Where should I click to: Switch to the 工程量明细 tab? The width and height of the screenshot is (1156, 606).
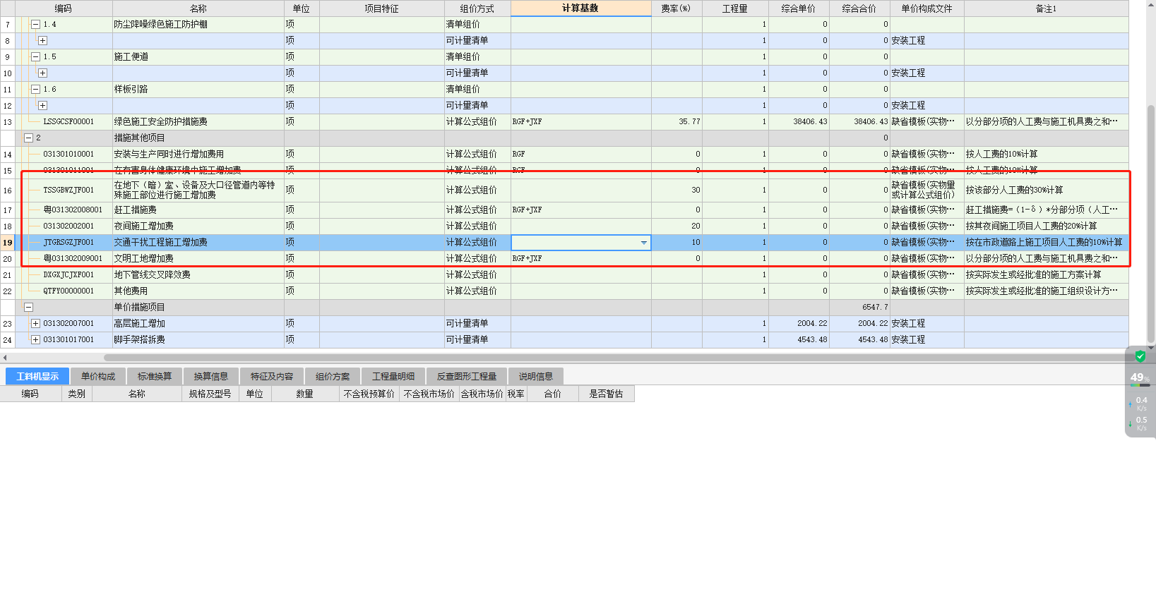click(393, 376)
